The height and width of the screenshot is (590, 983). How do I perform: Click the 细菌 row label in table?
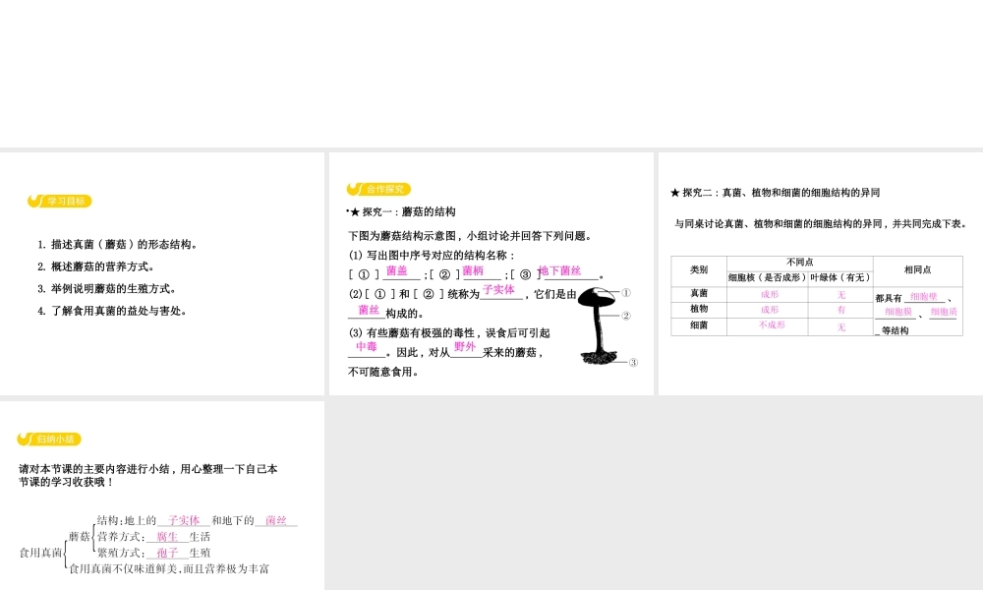(x=699, y=325)
